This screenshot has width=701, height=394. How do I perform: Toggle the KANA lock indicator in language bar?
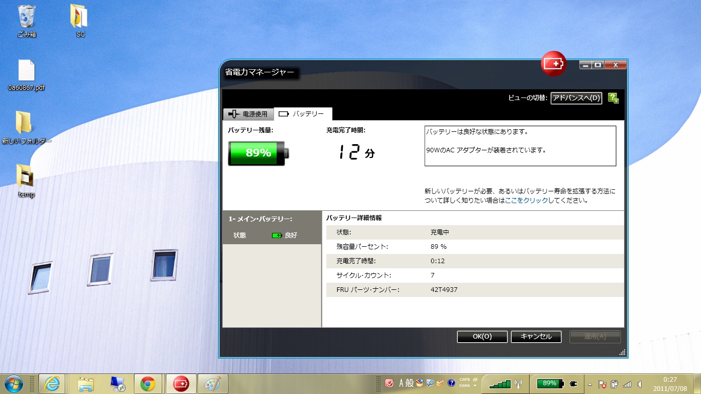pos(464,386)
